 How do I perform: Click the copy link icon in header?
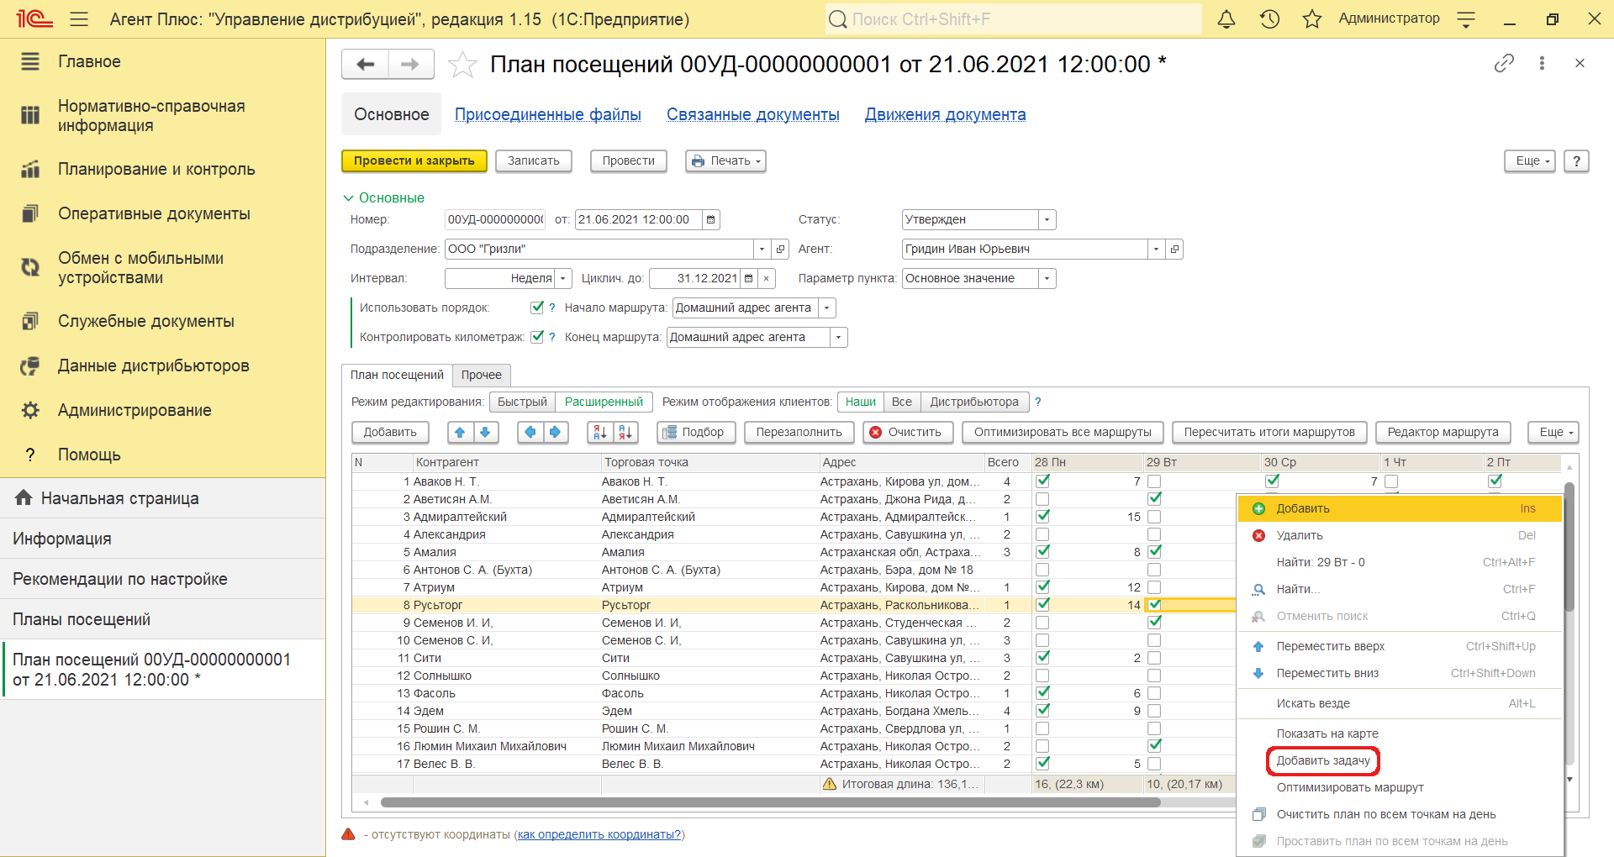click(x=1504, y=63)
